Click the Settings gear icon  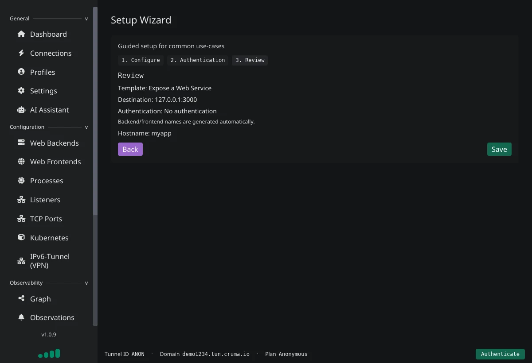[21, 91]
